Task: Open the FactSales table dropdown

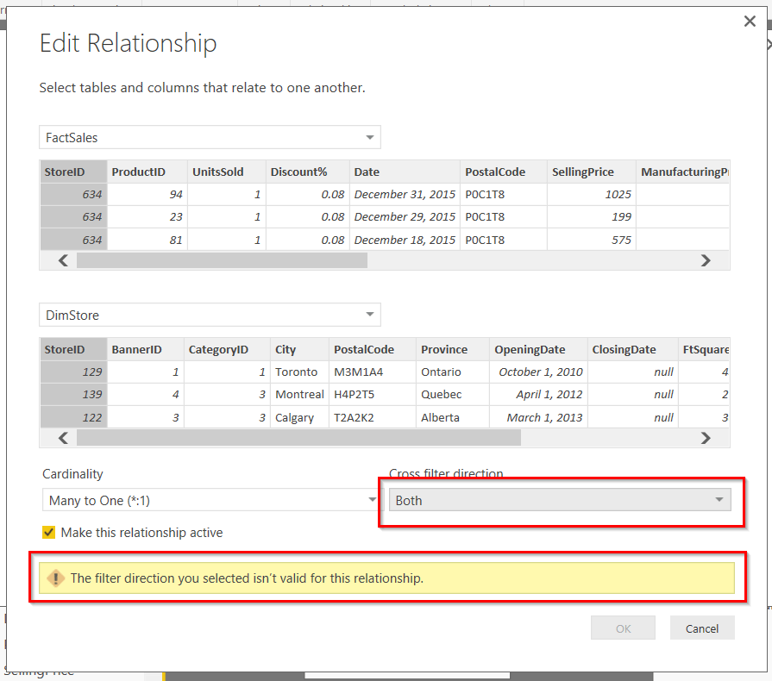Action: pos(210,138)
